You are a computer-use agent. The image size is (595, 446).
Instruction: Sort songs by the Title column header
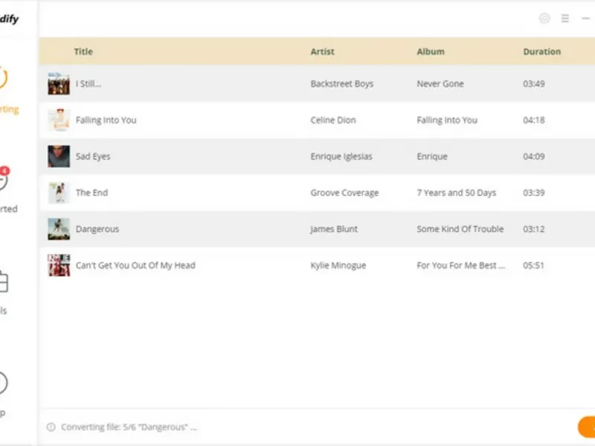click(83, 52)
